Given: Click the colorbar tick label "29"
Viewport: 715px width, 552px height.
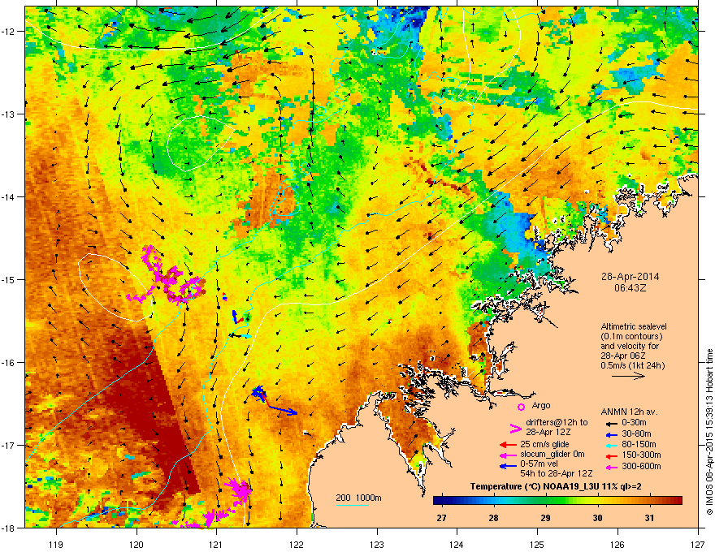Looking at the screenshot, I should pyautogui.click(x=545, y=518).
